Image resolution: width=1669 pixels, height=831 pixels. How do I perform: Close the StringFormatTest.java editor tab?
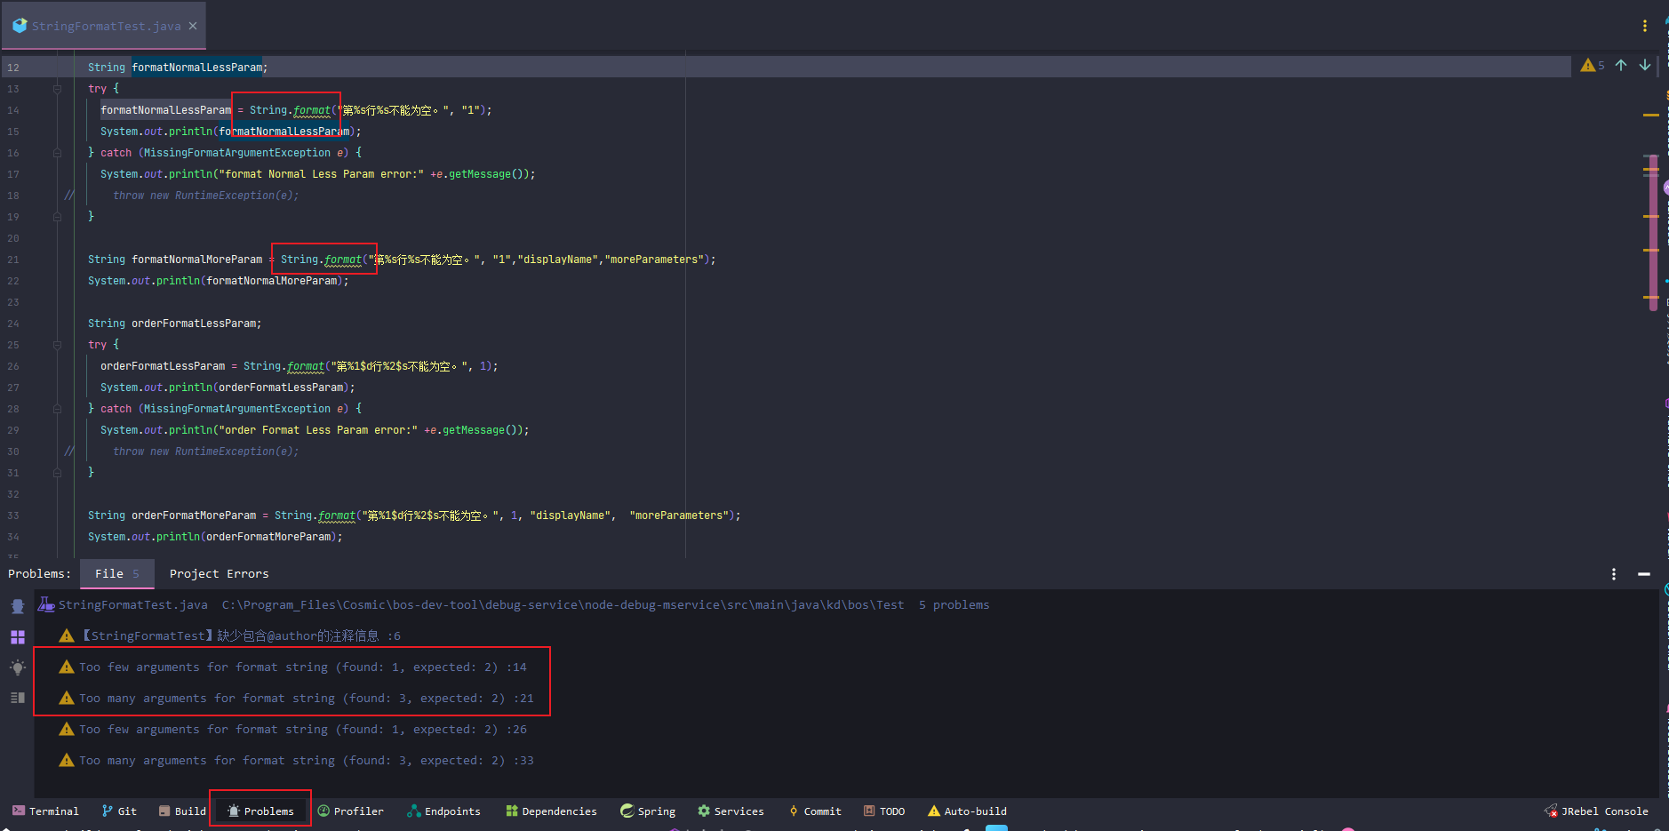[193, 26]
